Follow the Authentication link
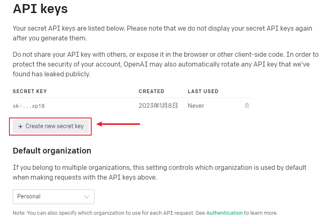This screenshot has height=220, width=326. coord(224,213)
